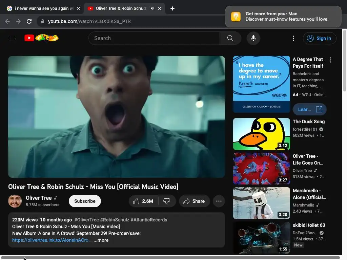Image resolution: width=347 pixels, height=260 pixels.
Task: Click the search magnifier button
Action: click(x=230, y=38)
